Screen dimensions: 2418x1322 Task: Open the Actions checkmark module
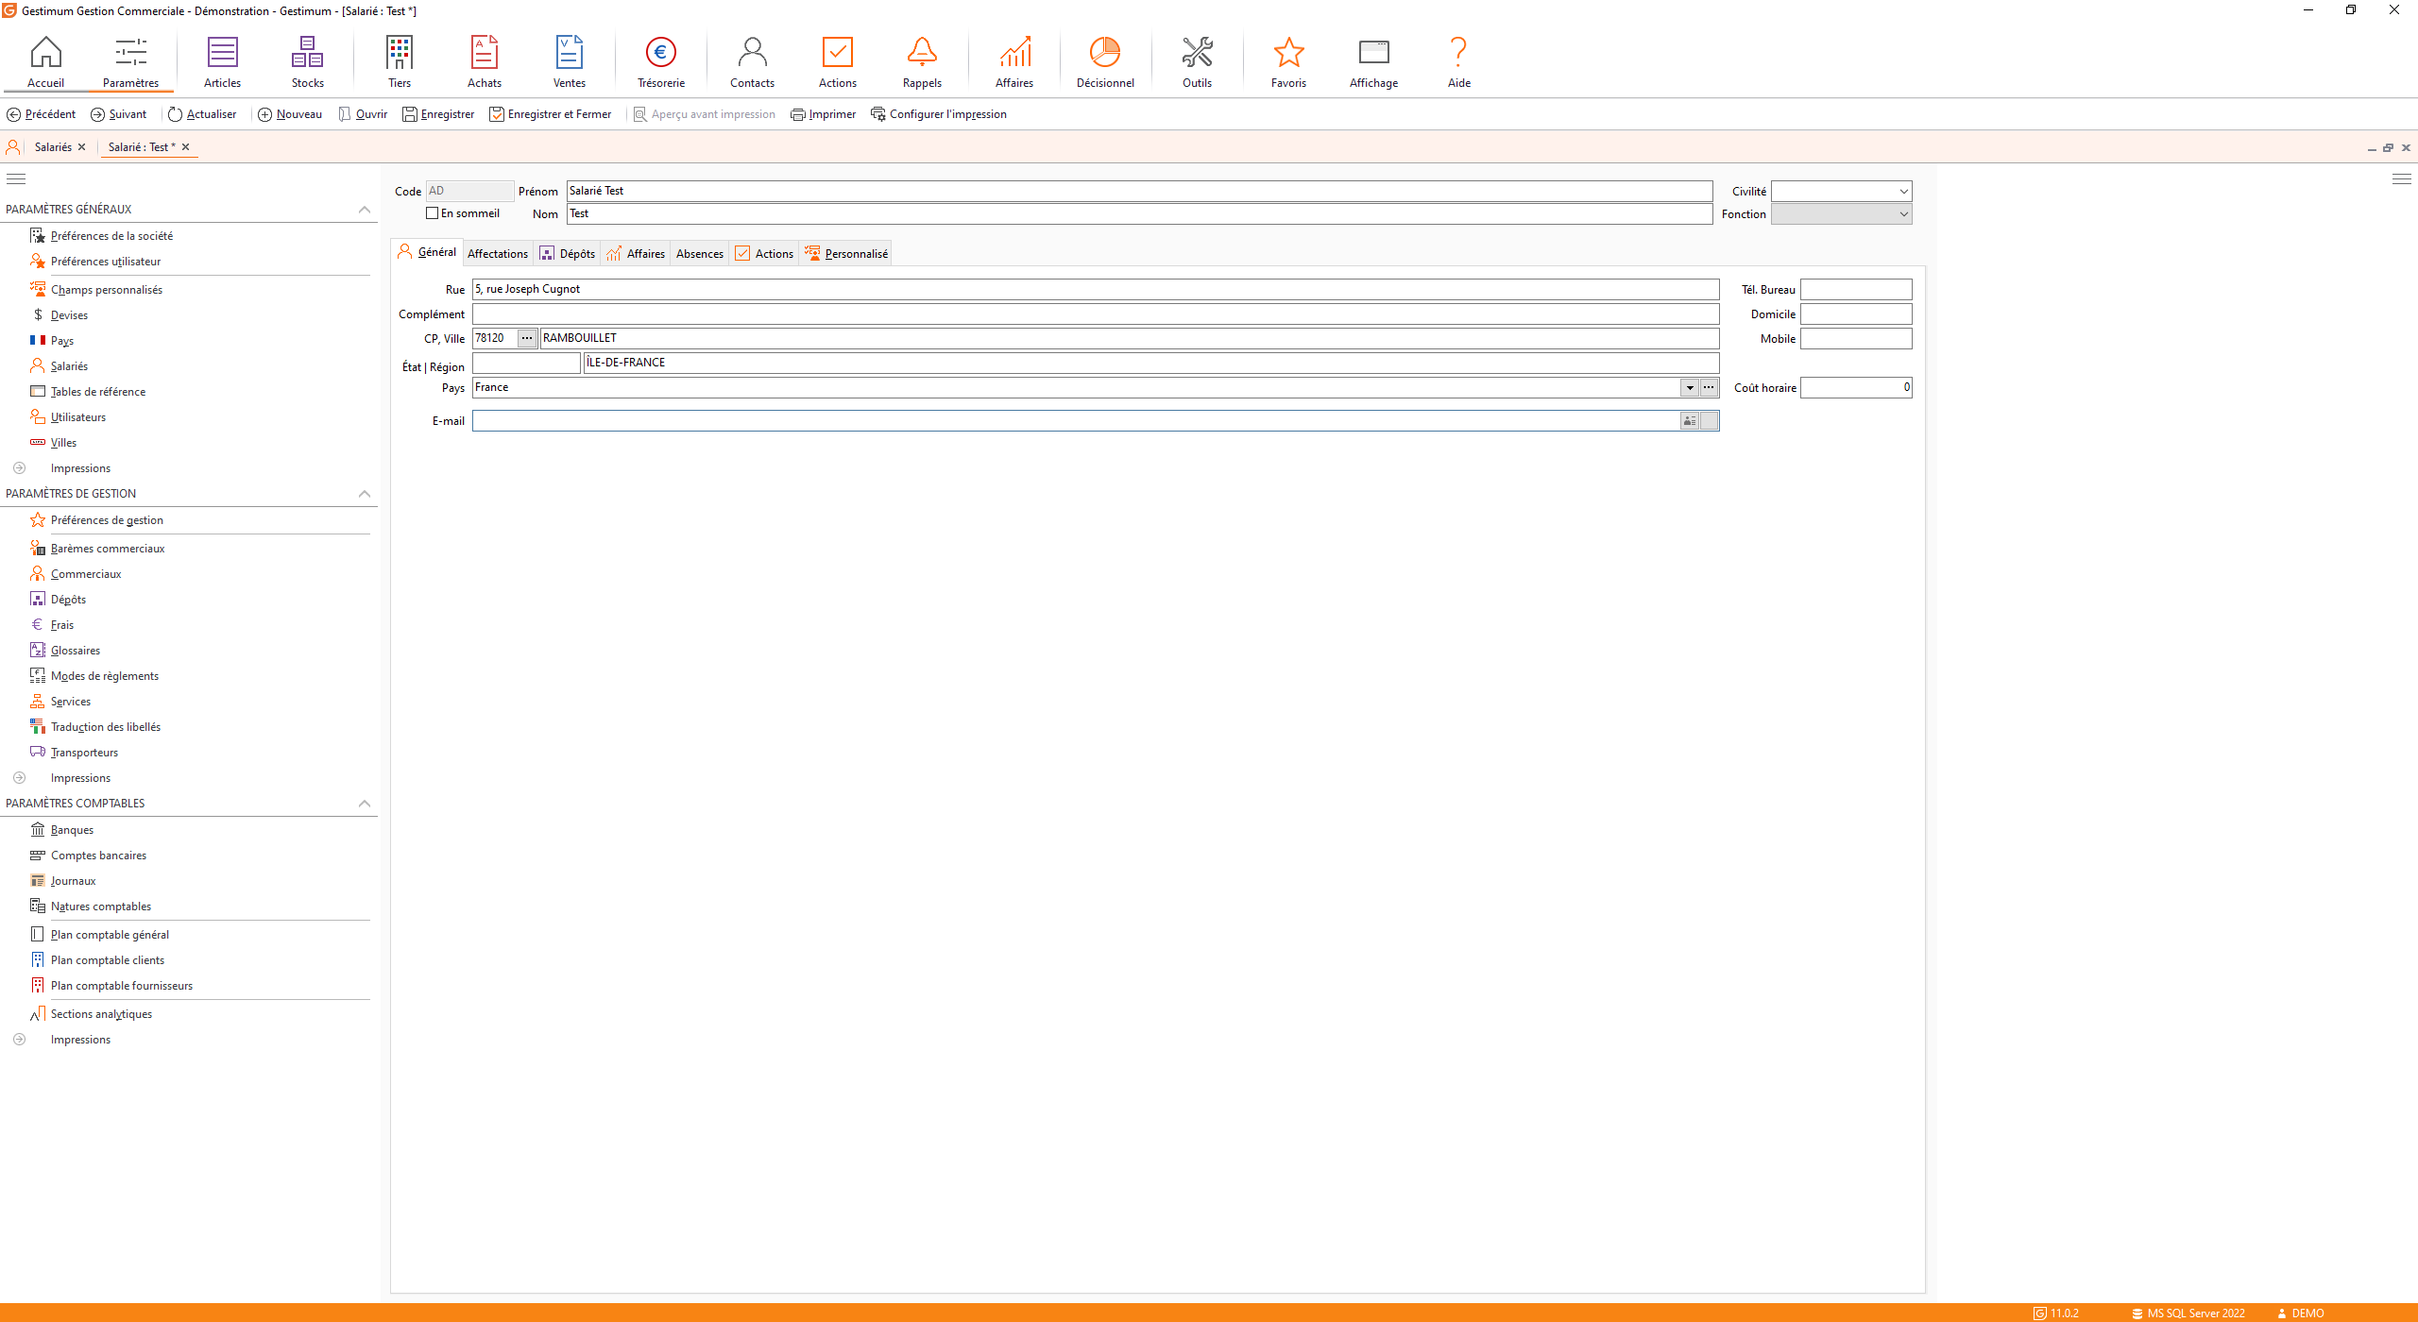838,62
